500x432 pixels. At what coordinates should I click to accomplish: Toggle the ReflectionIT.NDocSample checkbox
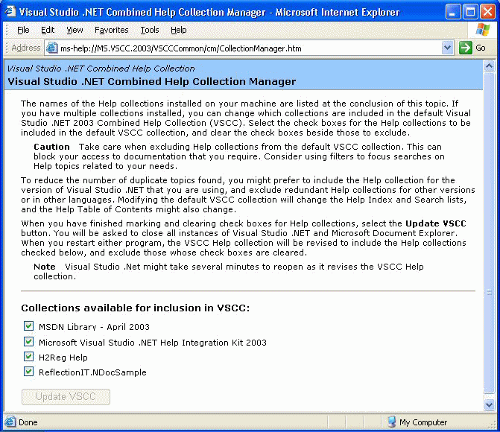[28, 372]
